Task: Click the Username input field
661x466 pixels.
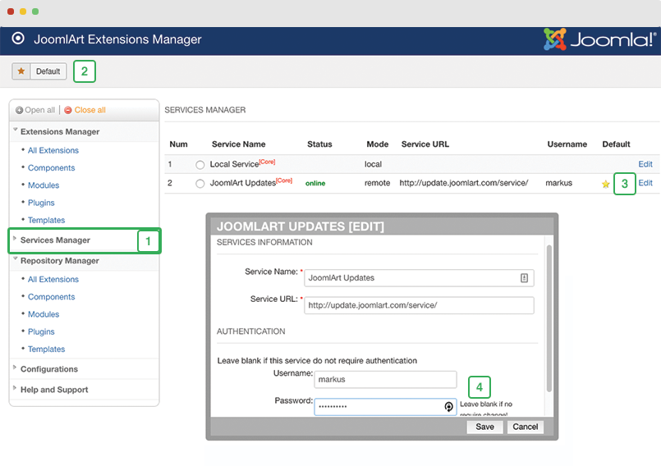Action: [385, 380]
